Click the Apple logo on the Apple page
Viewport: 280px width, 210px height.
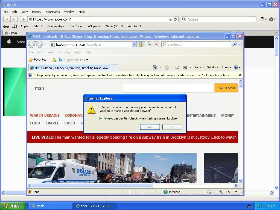(9, 42)
